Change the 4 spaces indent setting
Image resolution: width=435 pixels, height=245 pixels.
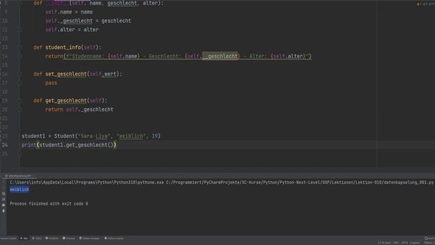[415, 243]
